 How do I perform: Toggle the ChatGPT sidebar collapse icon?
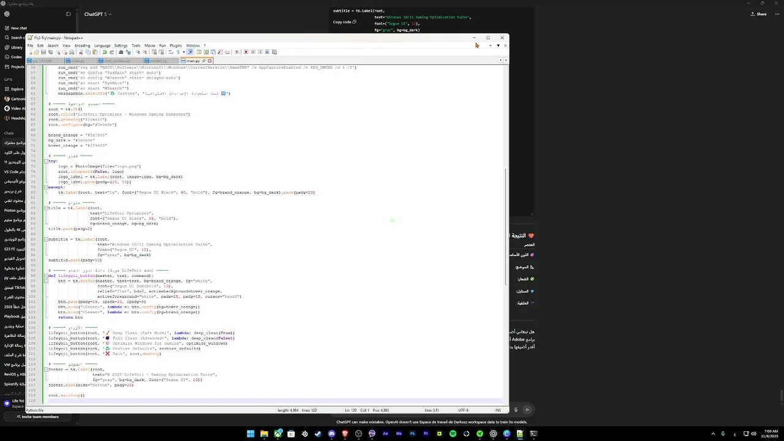pyautogui.click(x=68, y=14)
